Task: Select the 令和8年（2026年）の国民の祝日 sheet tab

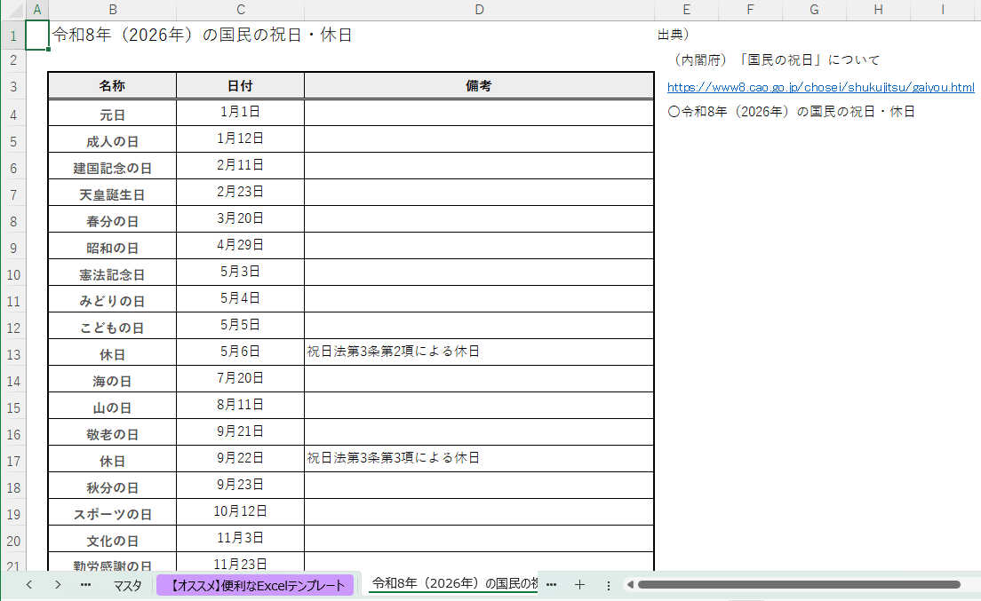Action: pyautogui.click(x=453, y=584)
